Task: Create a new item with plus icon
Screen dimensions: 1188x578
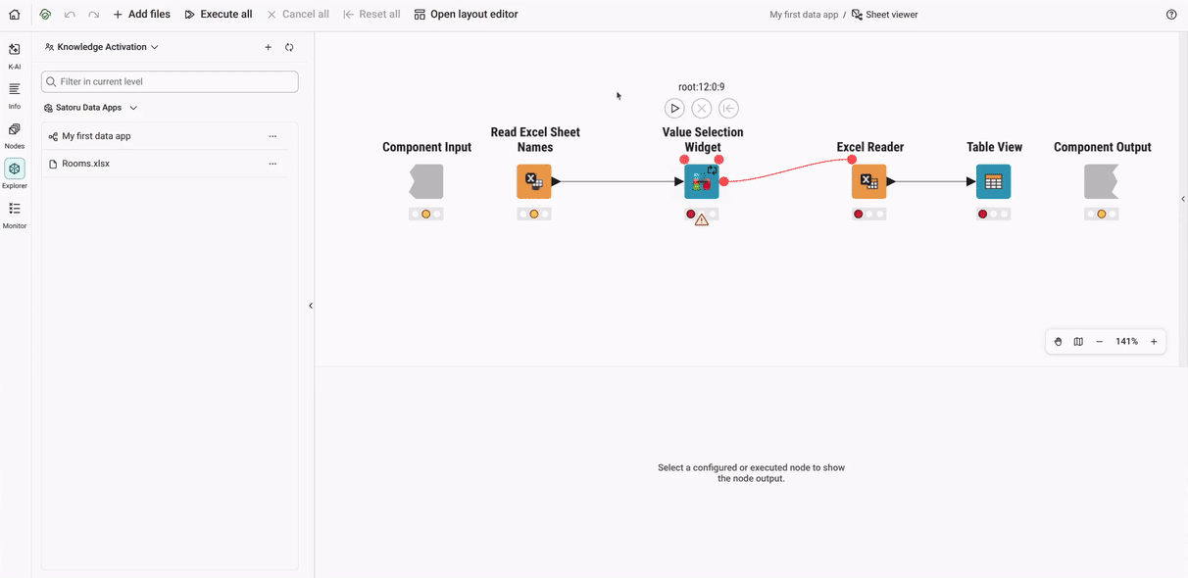Action: 269,47
